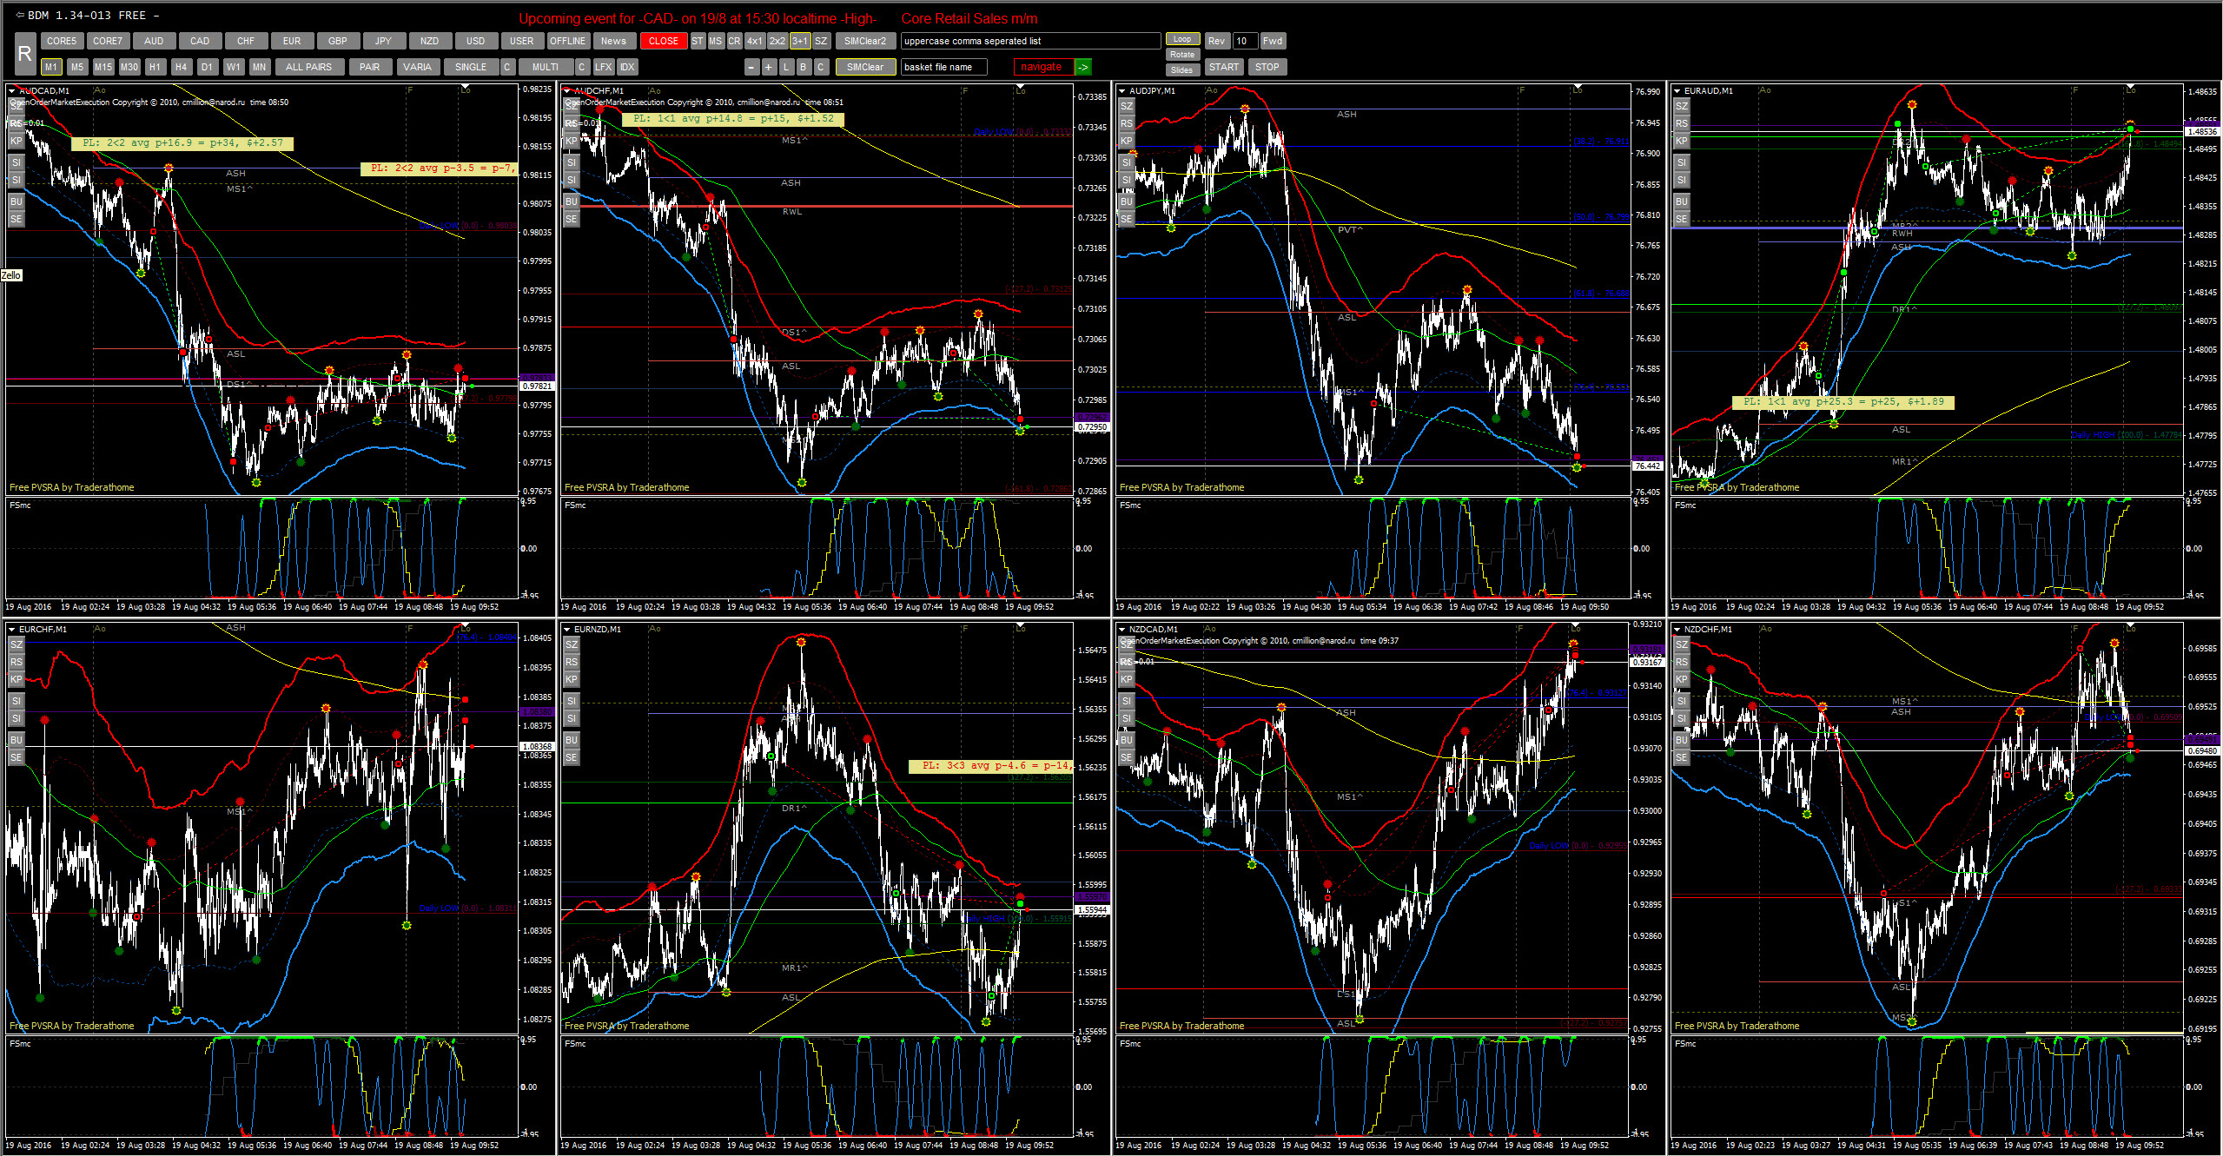Screen dimensions: 2223x1156
Task: Click the IDX button
Action: click(627, 67)
